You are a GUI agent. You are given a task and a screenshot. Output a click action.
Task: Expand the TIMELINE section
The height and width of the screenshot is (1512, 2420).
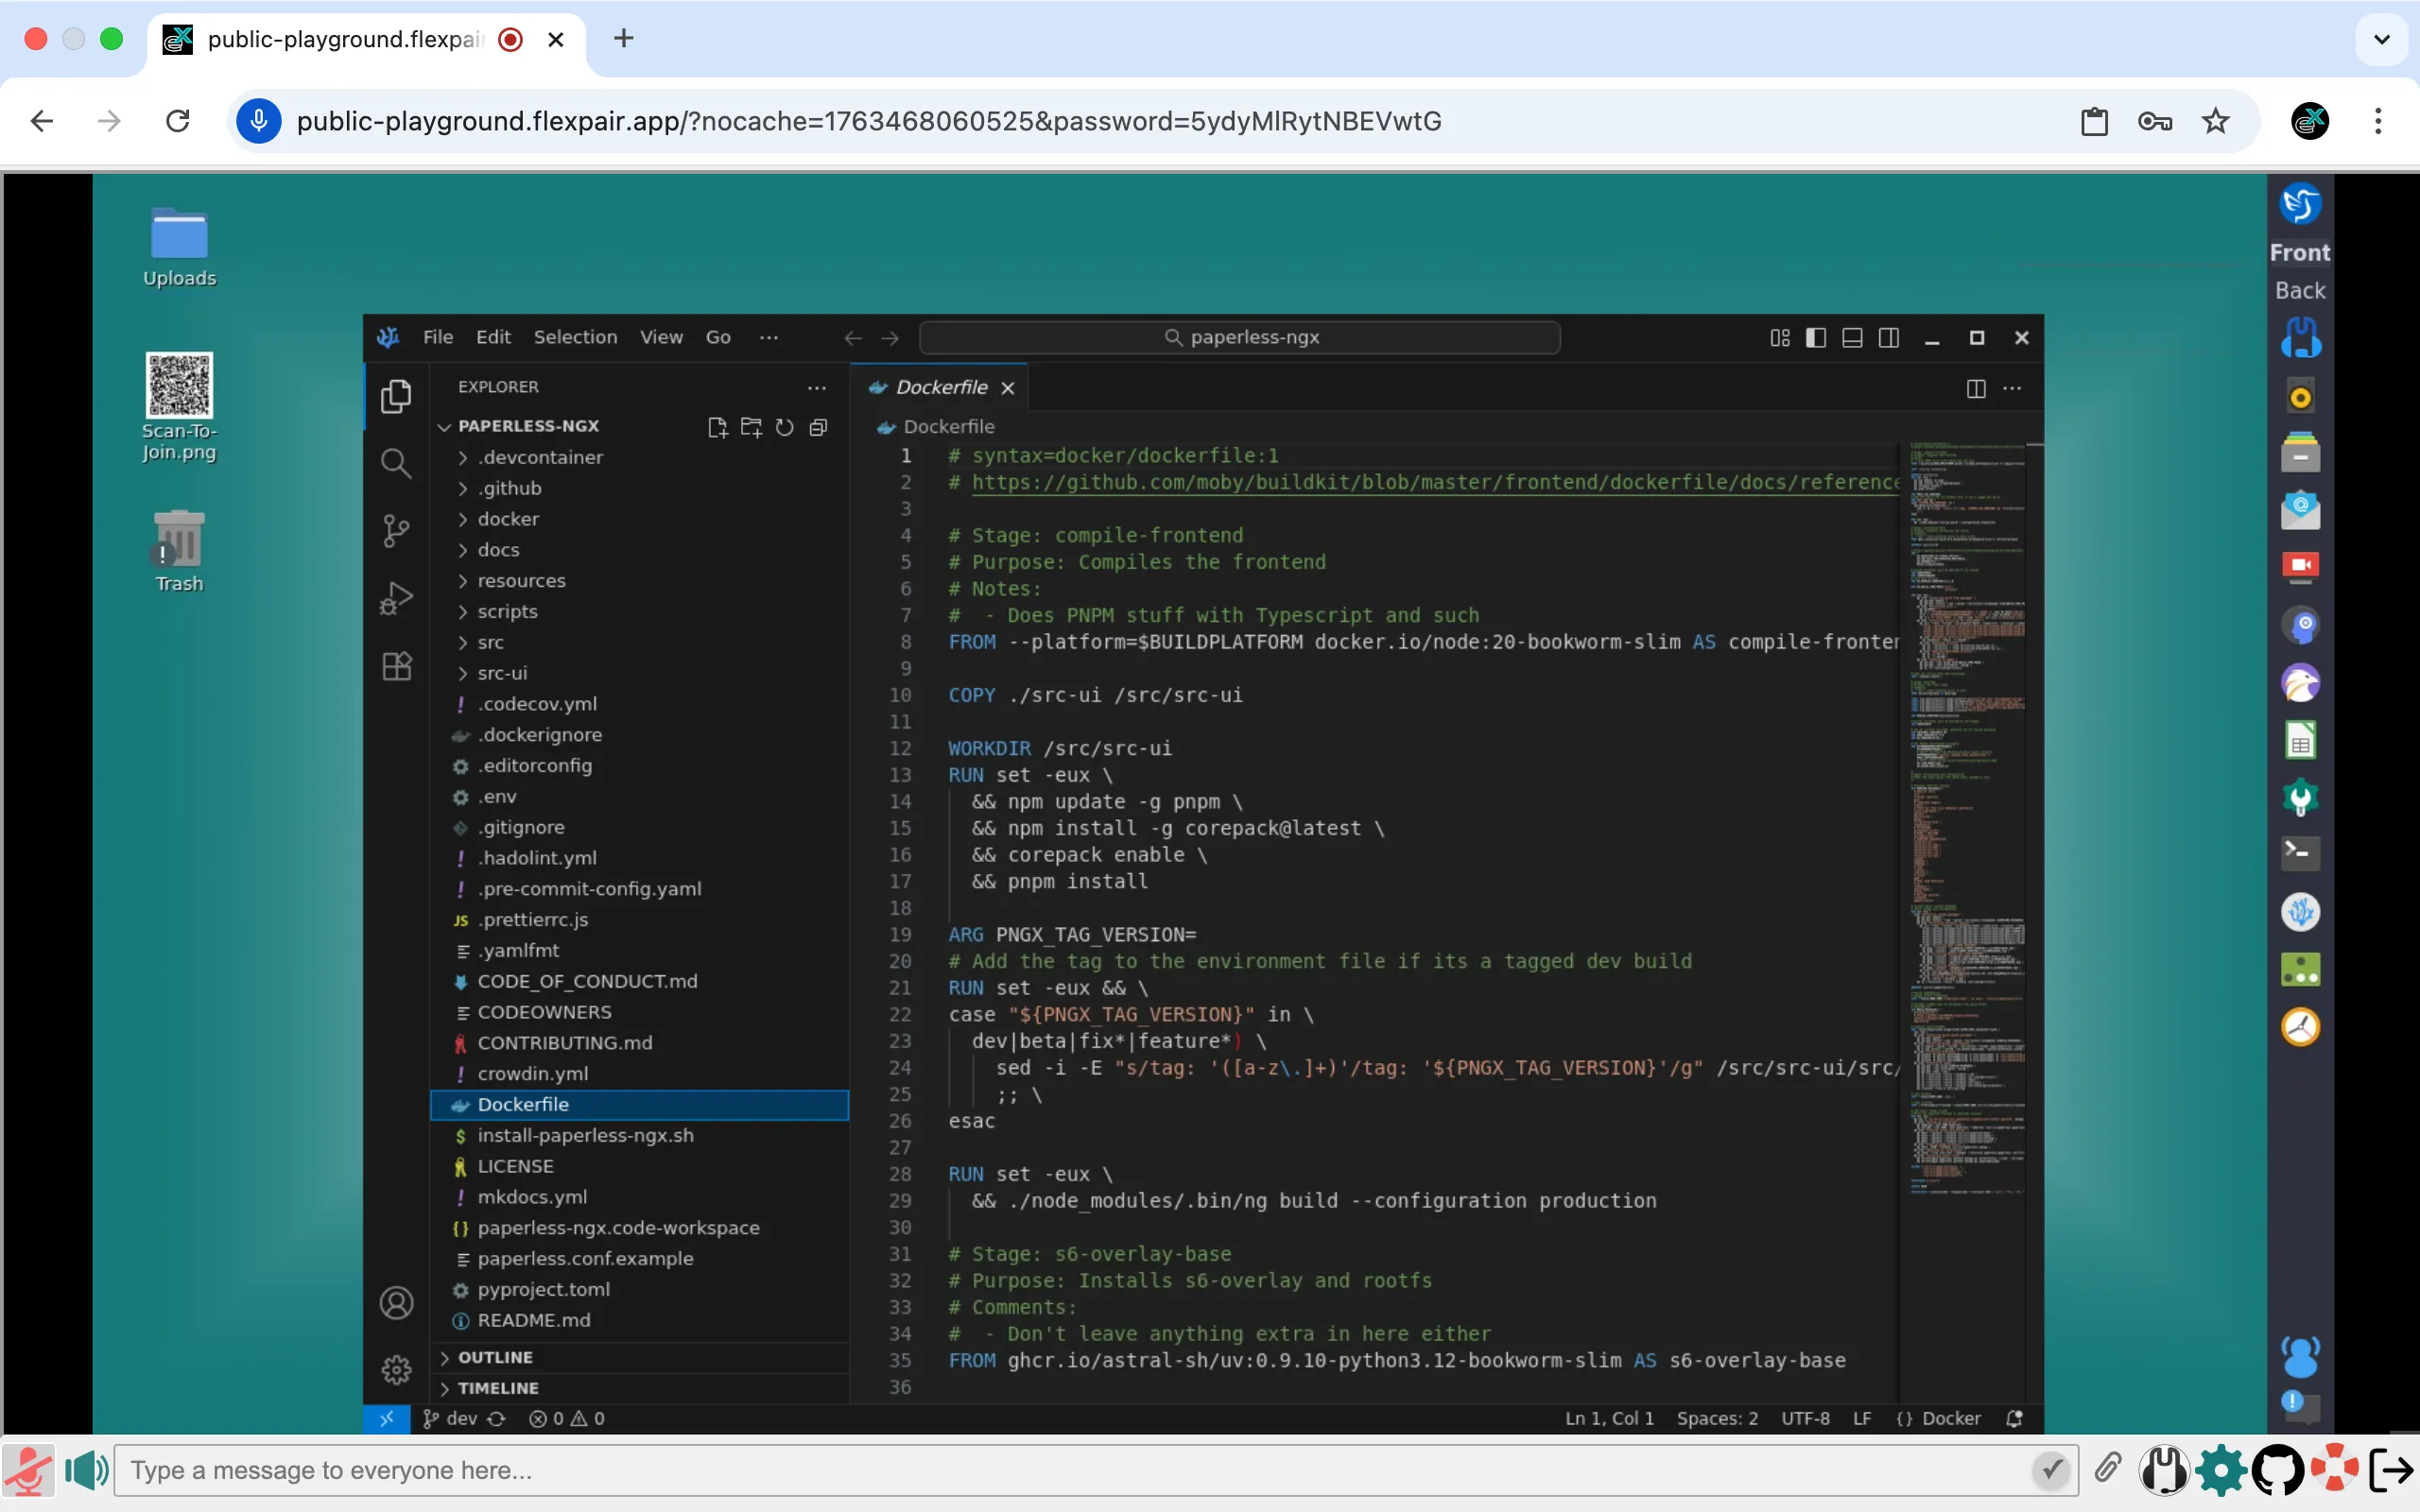(x=640, y=1388)
